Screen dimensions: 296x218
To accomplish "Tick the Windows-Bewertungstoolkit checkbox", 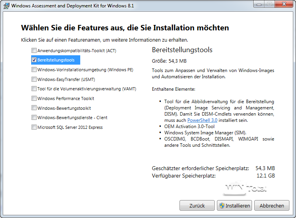I will [34, 108].
